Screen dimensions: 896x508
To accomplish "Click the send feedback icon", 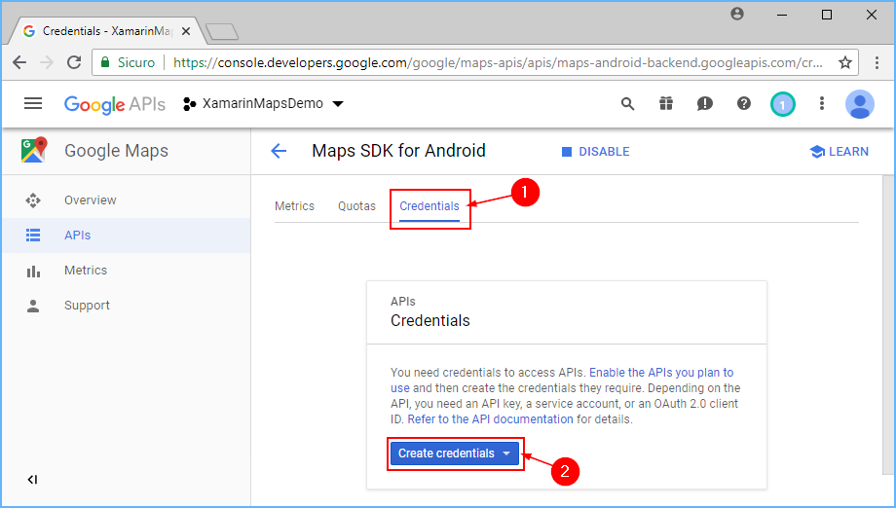I will pos(704,103).
